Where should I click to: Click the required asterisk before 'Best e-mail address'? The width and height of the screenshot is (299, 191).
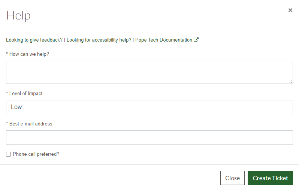click(7, 123)
